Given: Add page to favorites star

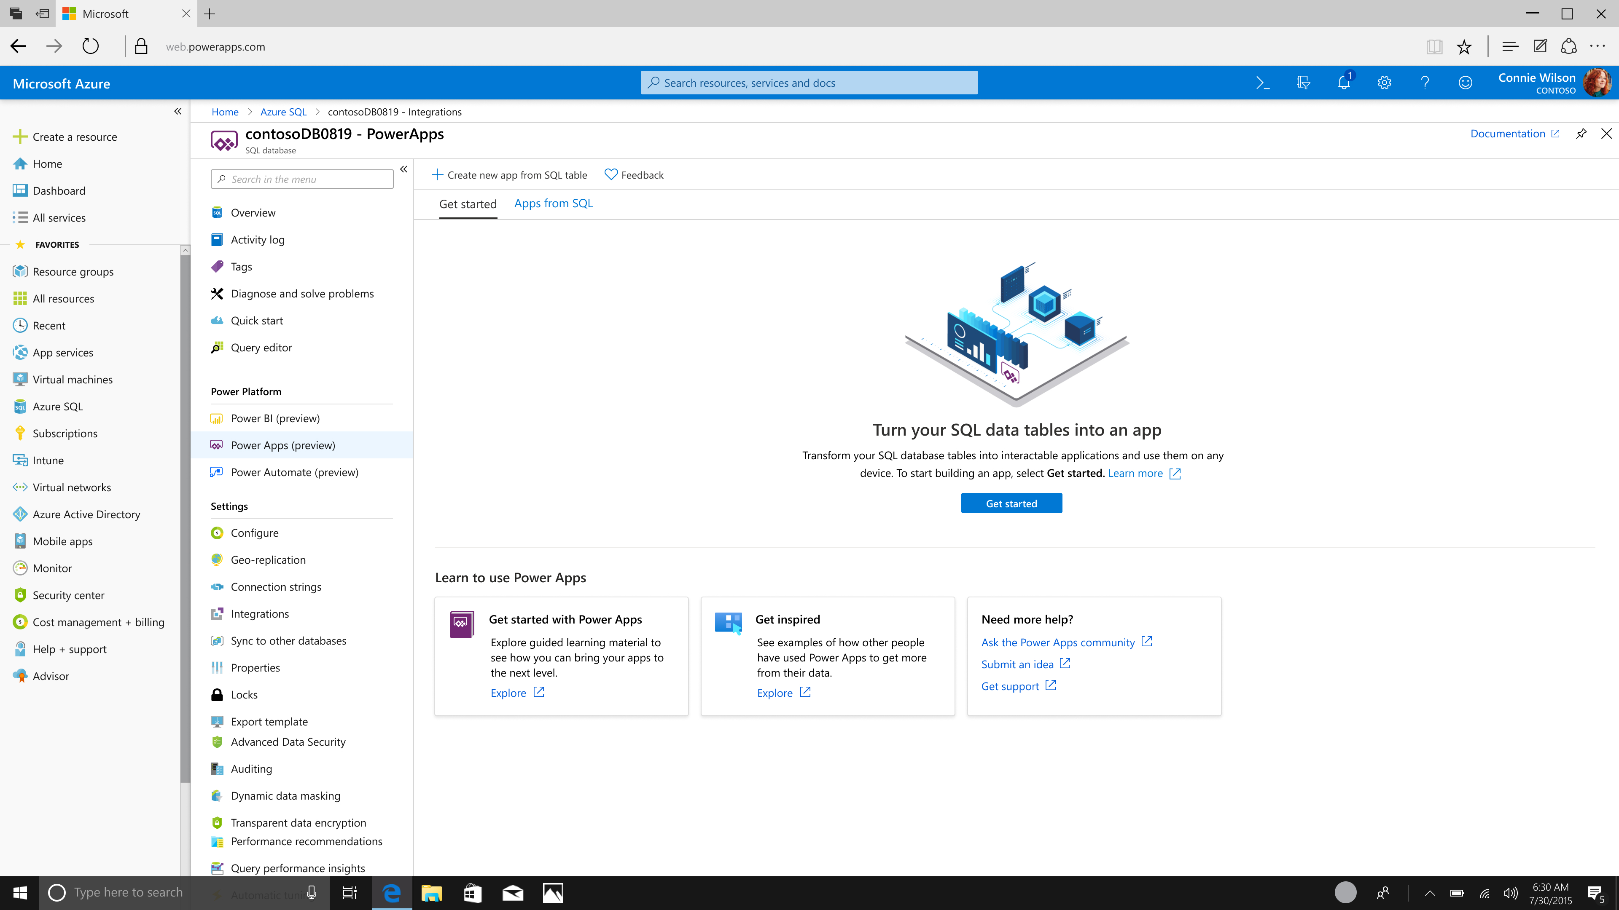Looking at the screenshot, I should pos(1464,46).
